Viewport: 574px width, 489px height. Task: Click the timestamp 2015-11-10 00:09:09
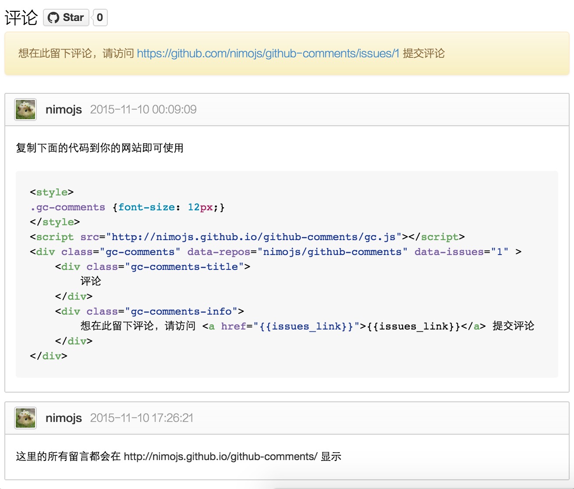[143, 110]
